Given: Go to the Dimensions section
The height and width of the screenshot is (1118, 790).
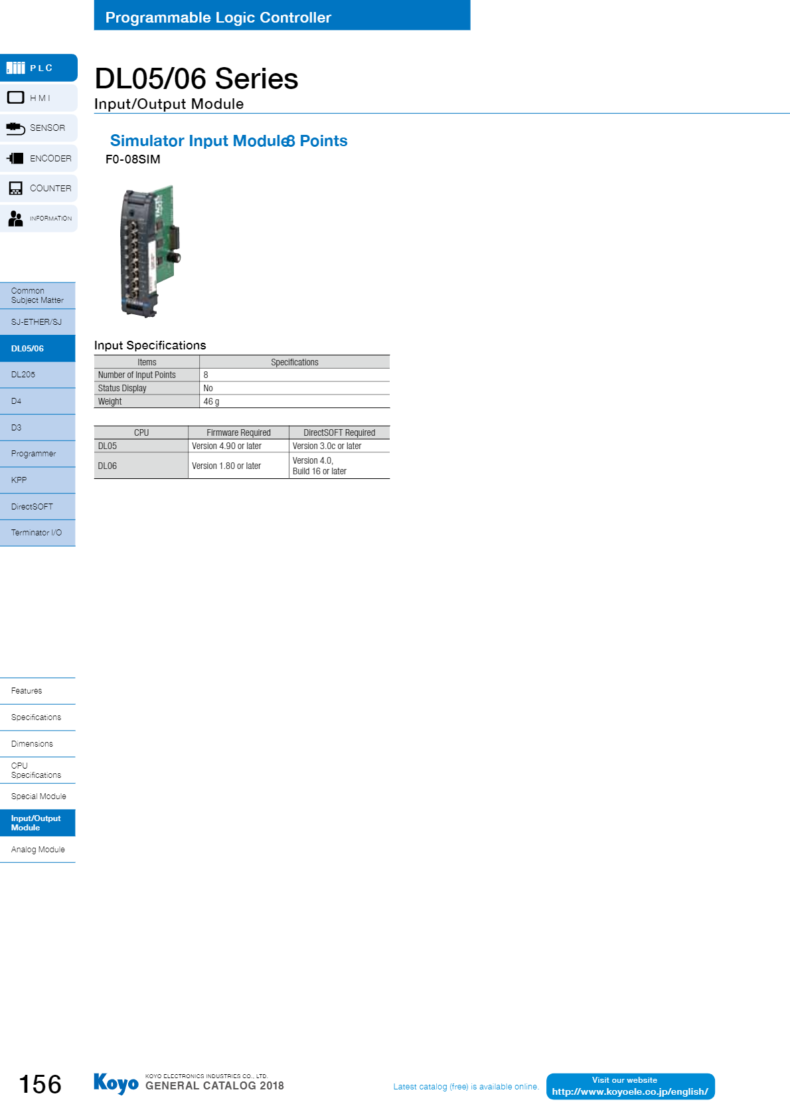Looking at the screenshot, I should 38,744.
